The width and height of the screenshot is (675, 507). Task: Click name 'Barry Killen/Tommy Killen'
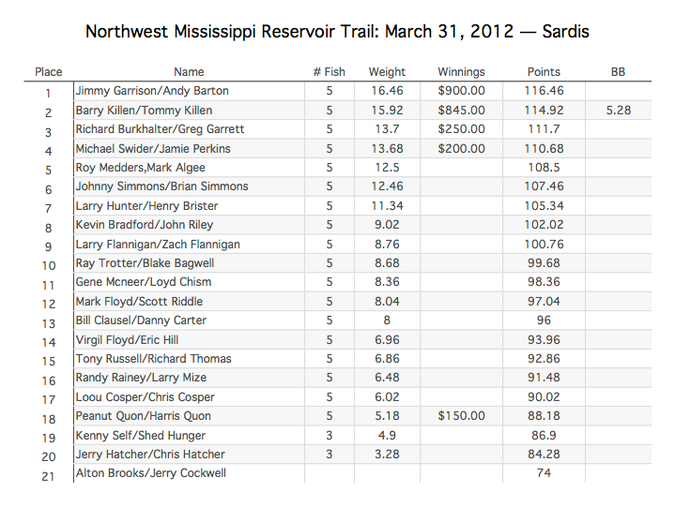point(145,111)
